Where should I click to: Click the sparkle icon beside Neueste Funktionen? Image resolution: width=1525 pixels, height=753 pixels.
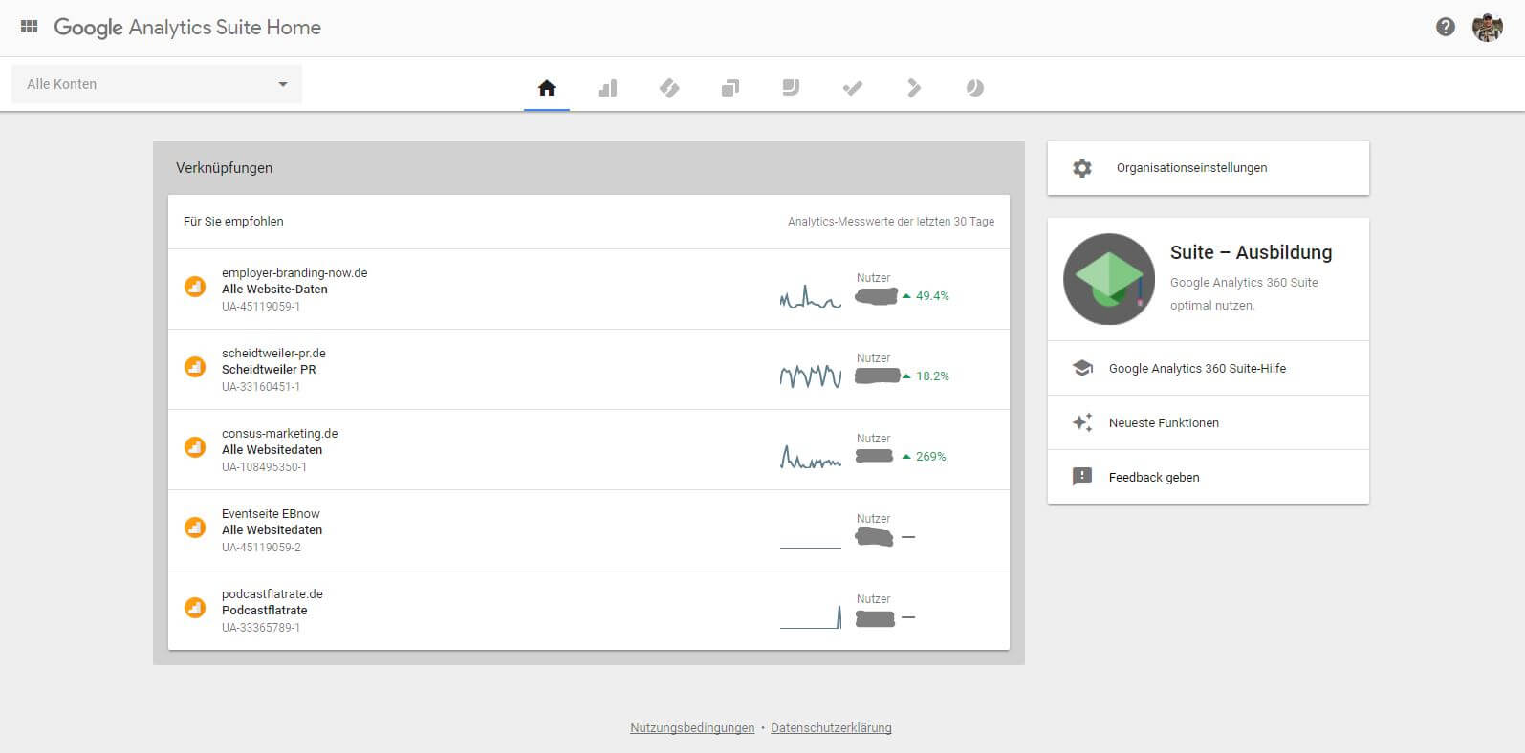click(x=1082, y=422)
